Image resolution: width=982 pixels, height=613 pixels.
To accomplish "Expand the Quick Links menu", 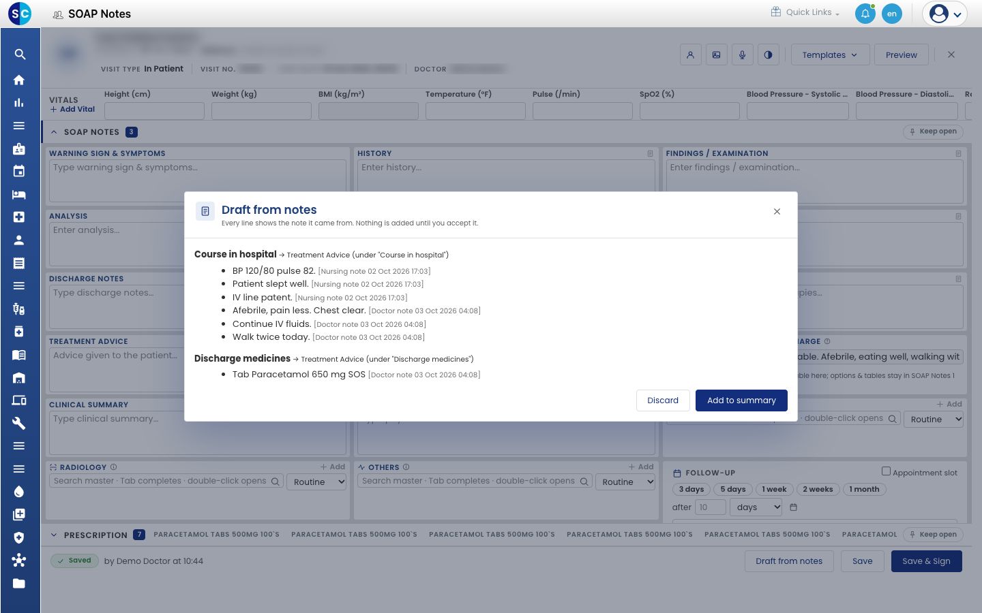I will click(805, 12).
